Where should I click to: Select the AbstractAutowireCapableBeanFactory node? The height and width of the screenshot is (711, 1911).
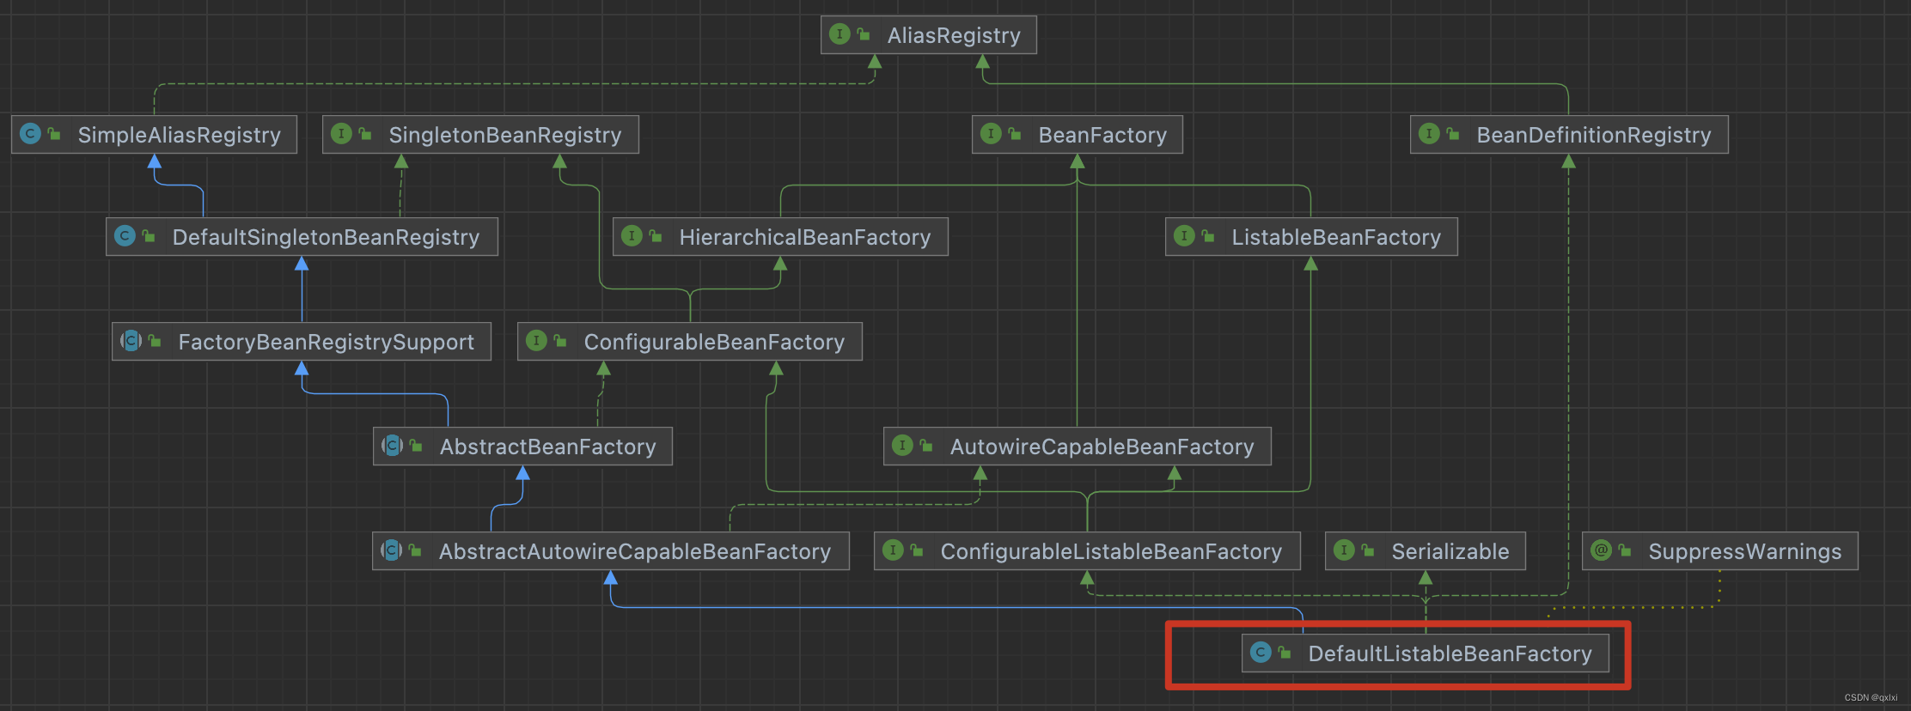click(610, 551)
